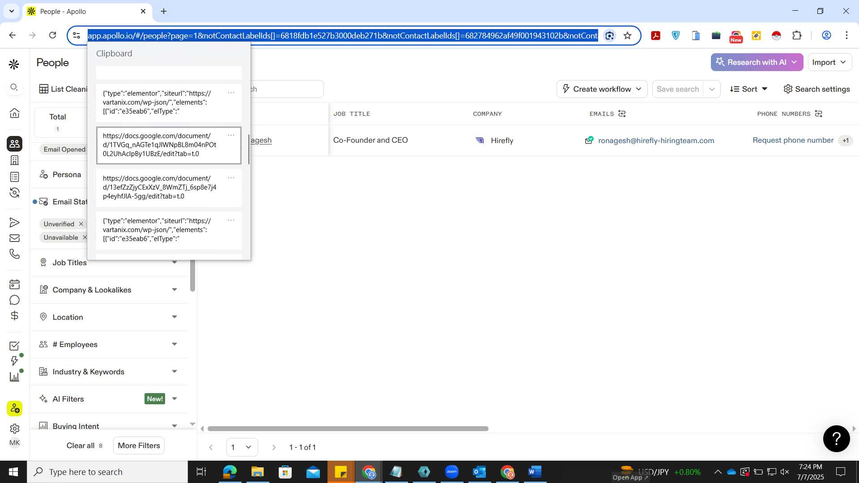Screen dimensions: 859x483
Task: Open options for first elementor clipboard item
Action: click(231, 93)
